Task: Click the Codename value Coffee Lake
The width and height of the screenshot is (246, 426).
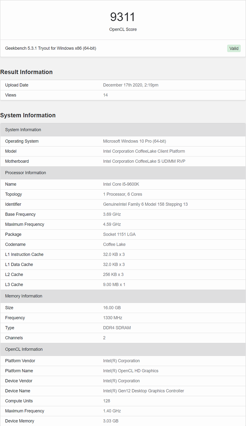Action: 114,245
